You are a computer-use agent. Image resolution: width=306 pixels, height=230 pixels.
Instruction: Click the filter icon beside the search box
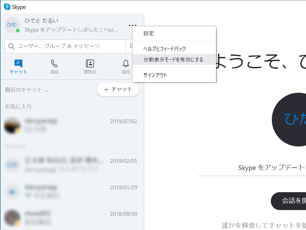pos(131,46)
